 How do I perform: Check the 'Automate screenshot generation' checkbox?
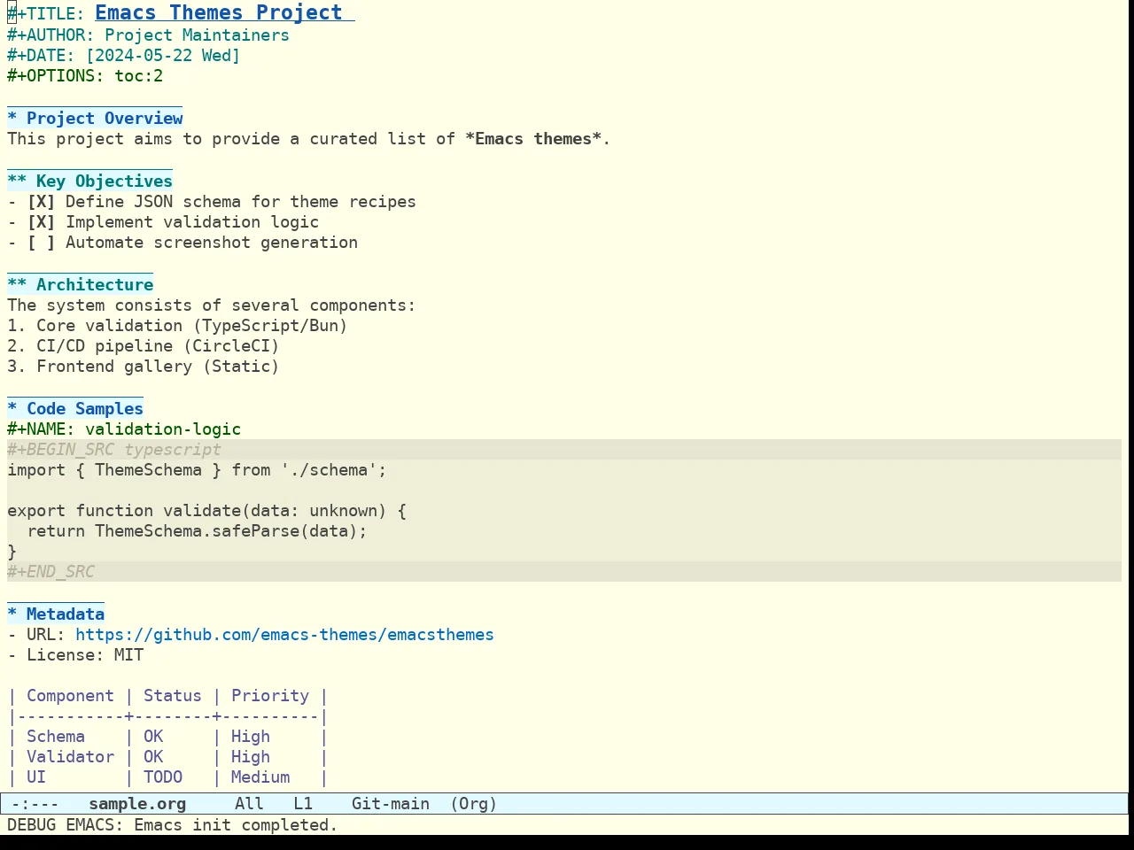point(41,243)
